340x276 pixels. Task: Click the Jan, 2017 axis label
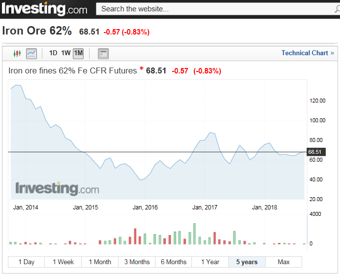(x=205, y=207)
